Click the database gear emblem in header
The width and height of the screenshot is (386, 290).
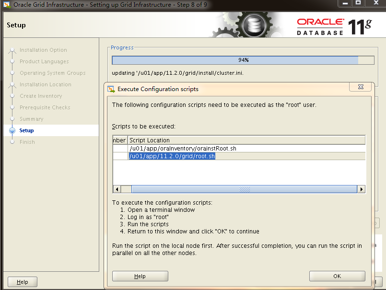[x=254, y=25]
